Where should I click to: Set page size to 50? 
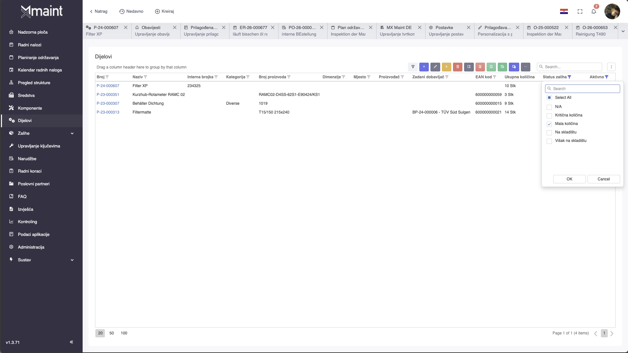point(112,333)
